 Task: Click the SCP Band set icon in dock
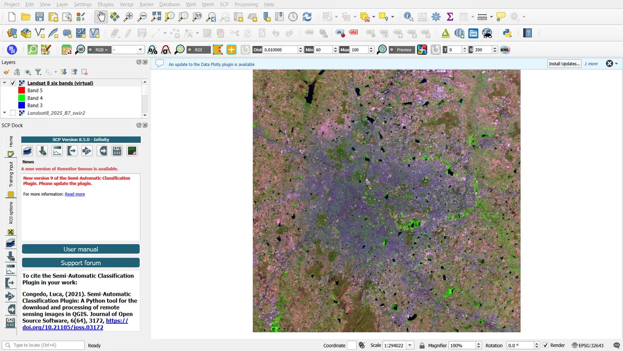[x=28, y=151]
